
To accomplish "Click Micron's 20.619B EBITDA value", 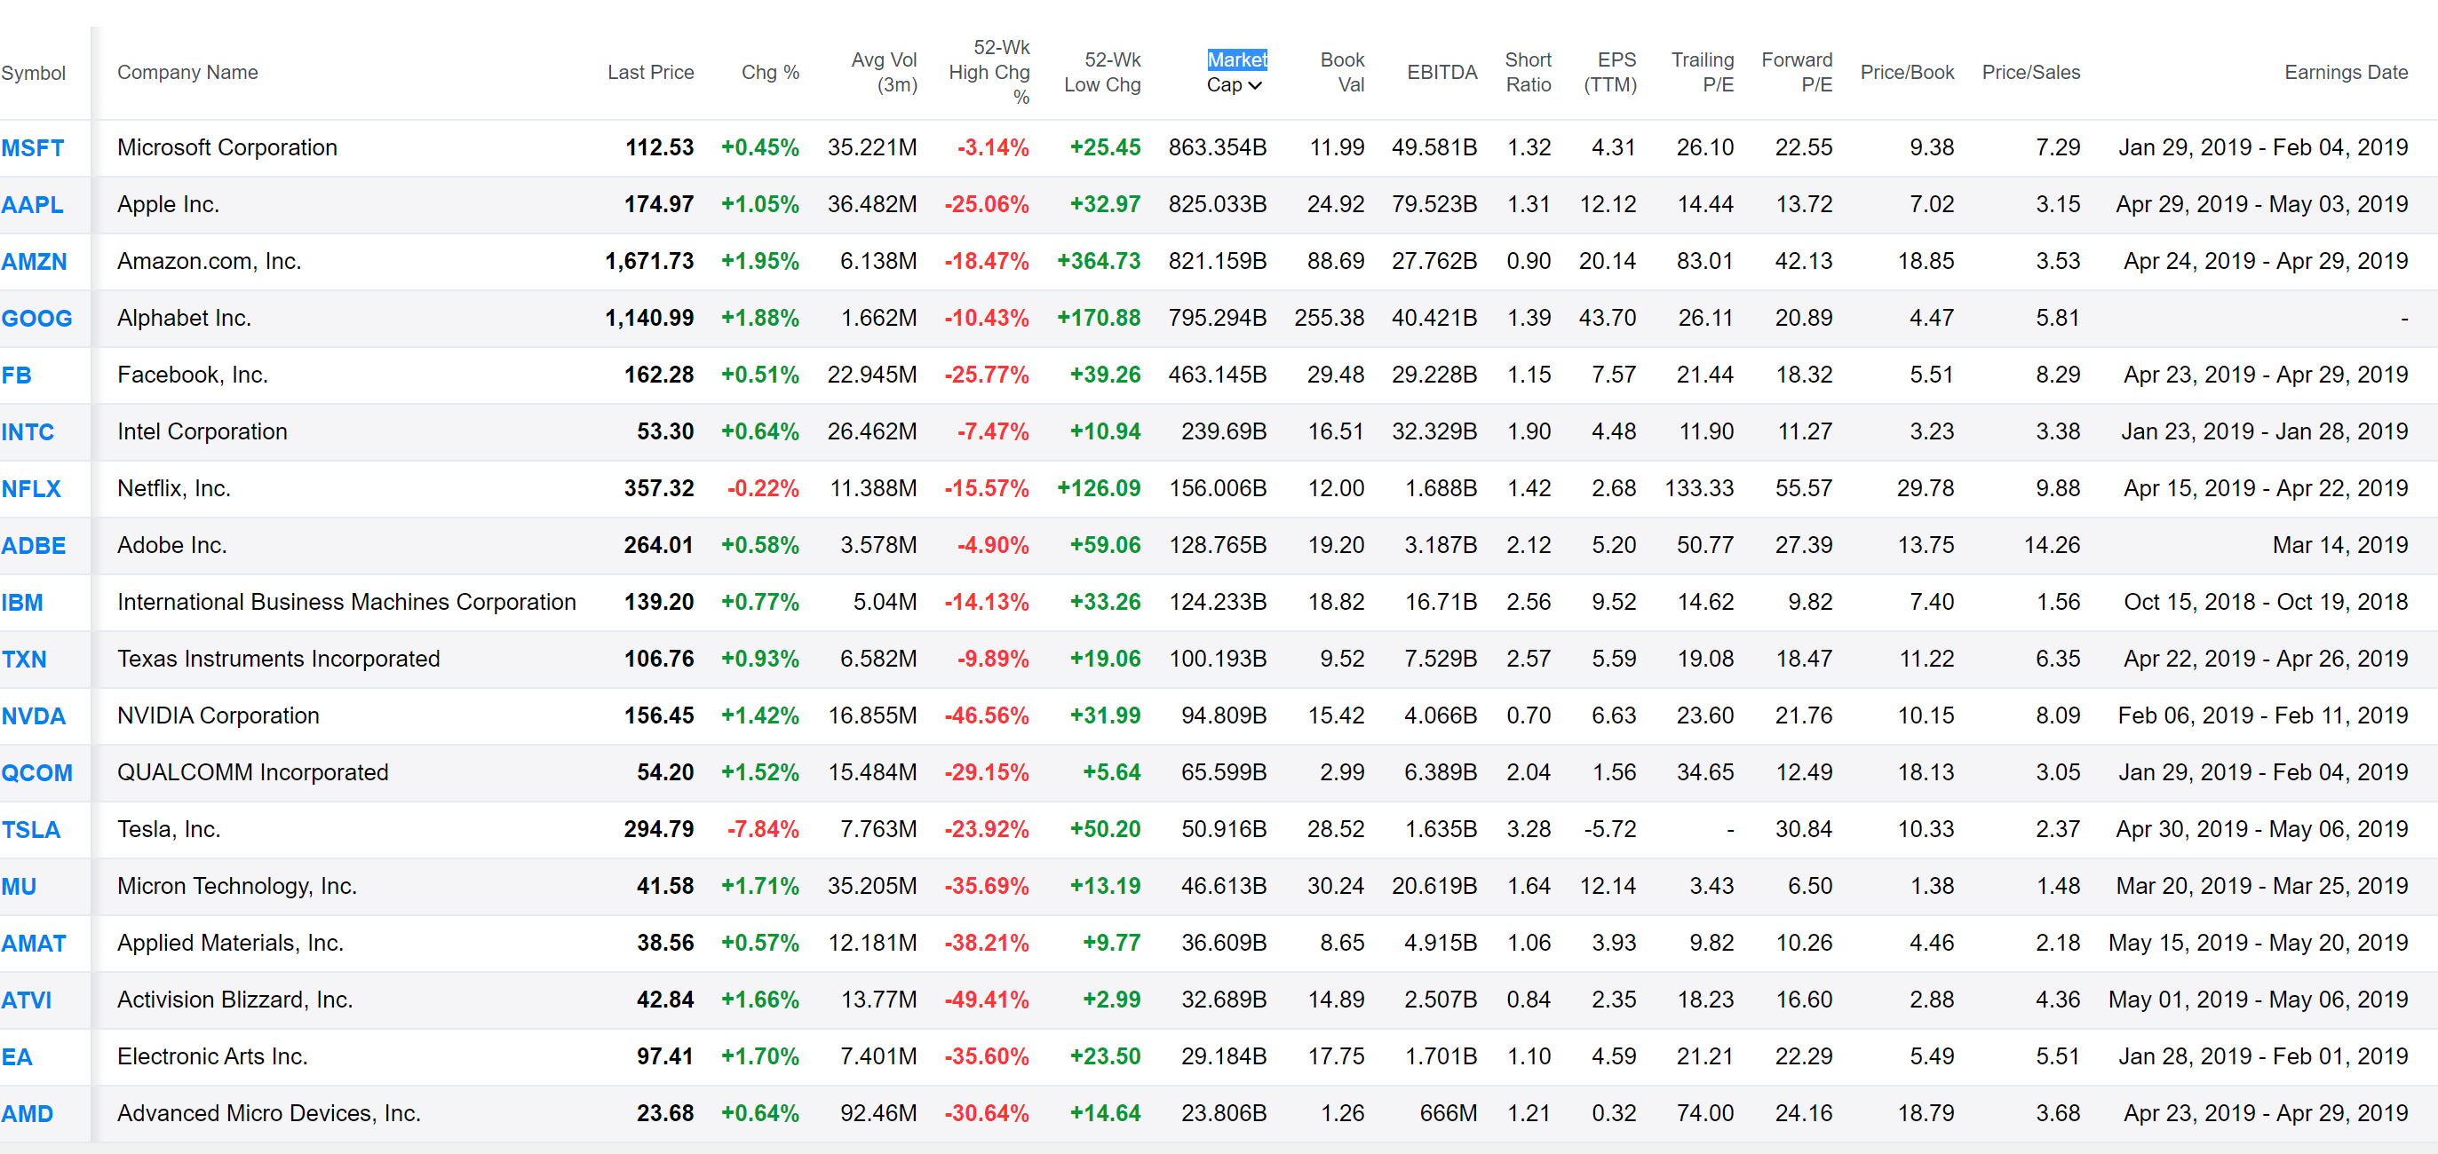I will (x=1433, y=885).
